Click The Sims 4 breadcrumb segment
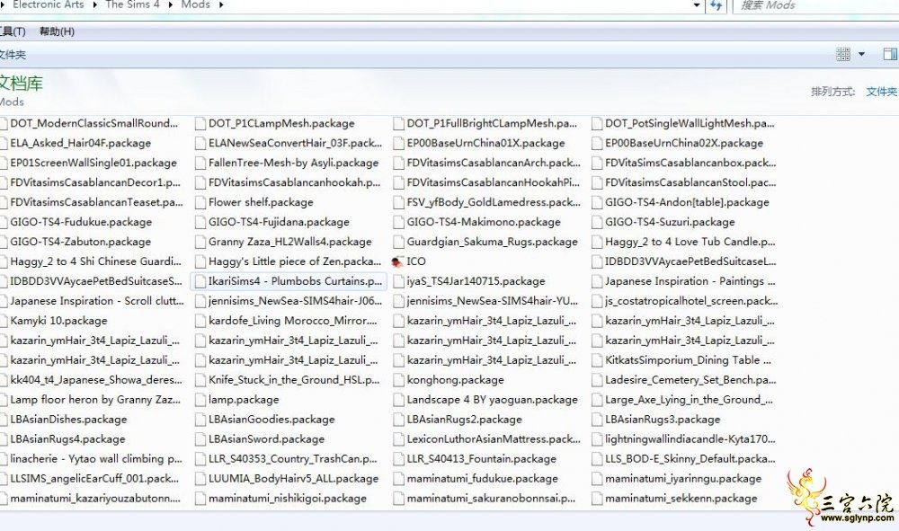This screenshot has width=899, height=531. click(132, 4)
